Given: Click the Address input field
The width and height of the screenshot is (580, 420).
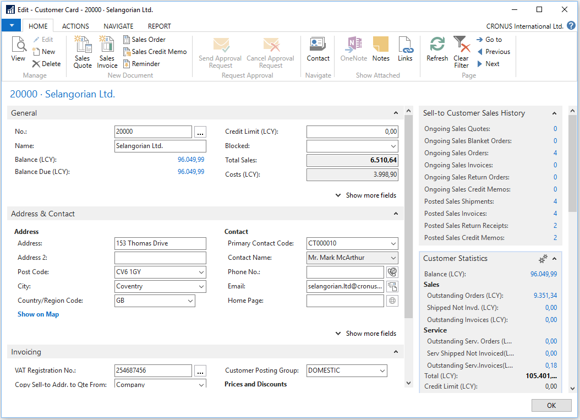Looking at the screenshot, I should click(160, 243).
